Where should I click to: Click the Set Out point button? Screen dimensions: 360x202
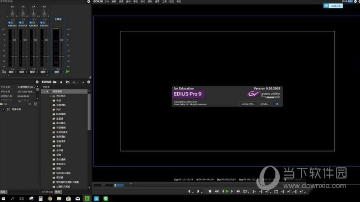(199, 191)
